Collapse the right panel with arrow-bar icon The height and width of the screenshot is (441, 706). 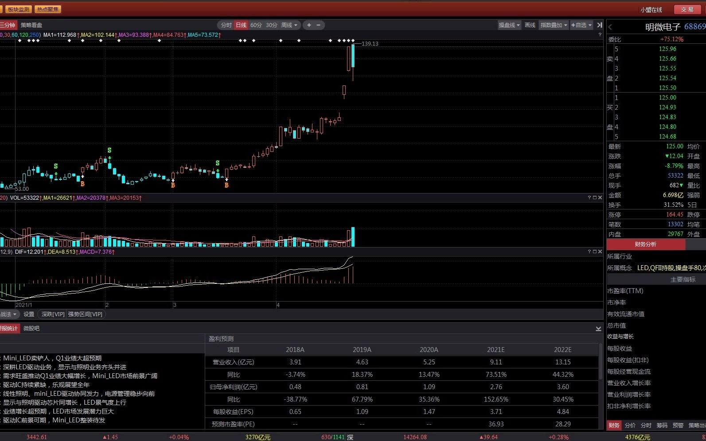[599, 25]
